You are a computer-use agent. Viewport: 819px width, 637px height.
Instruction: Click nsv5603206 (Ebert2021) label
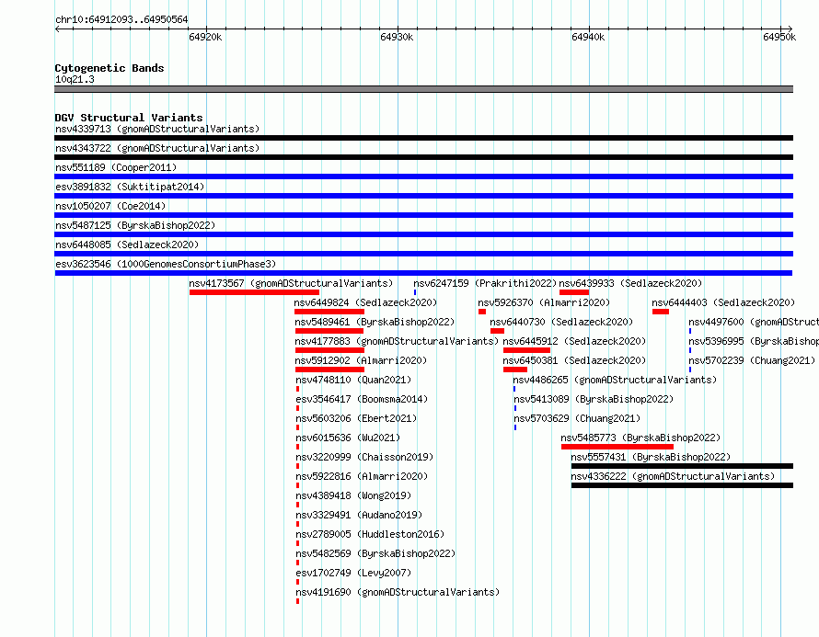[x=356, y=418]
